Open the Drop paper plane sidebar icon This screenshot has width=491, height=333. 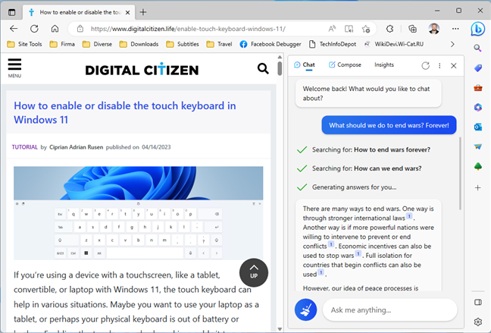tap(478, 146)
